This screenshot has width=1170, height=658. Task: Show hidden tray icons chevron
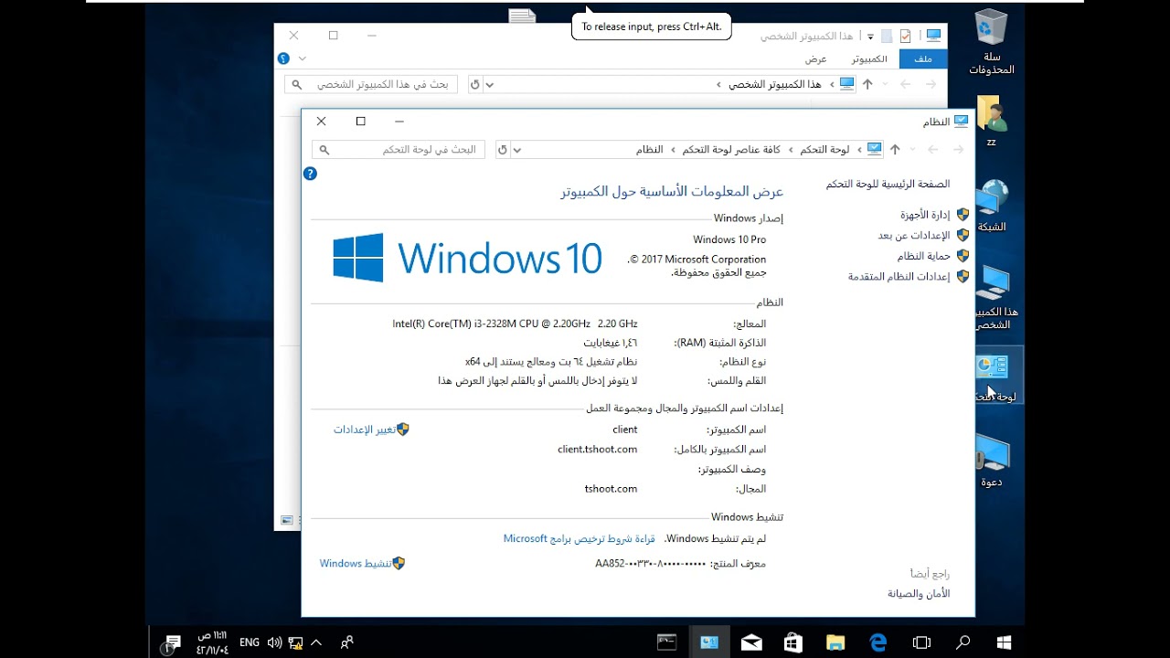[x=316, y=642]
